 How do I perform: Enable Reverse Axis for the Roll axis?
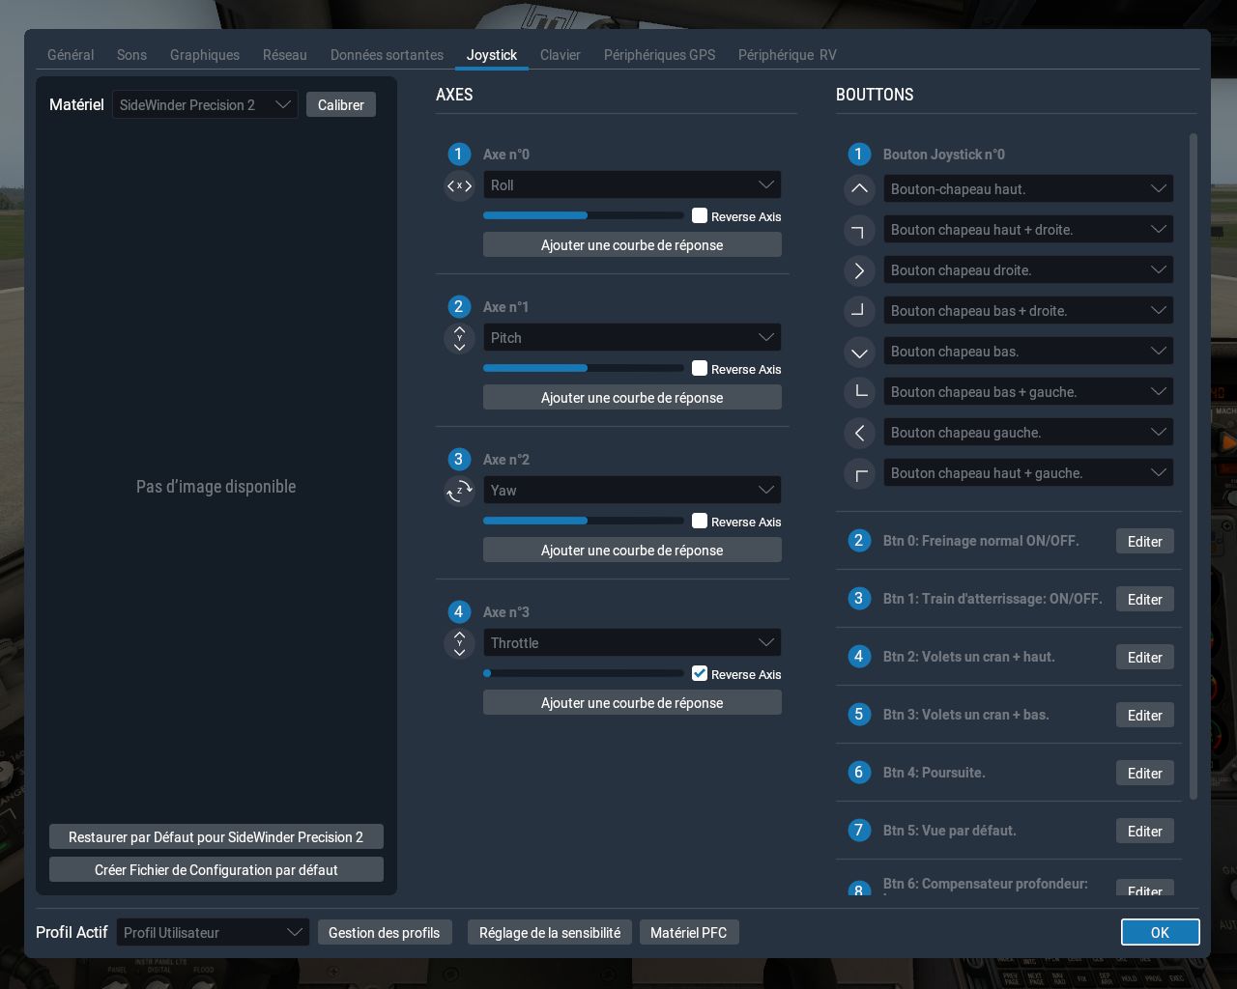pyautogui.click(x=700, y=215)
